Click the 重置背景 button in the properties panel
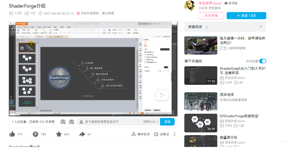This screenshot has width=287, height=149. pos(157,110)
